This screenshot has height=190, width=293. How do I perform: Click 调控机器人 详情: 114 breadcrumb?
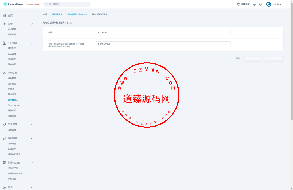pyautogui.click(x=77, y=15)
